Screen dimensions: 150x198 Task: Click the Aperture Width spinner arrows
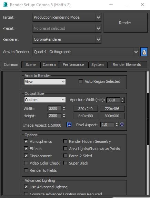pyautogui.click(x=122, y=100)
